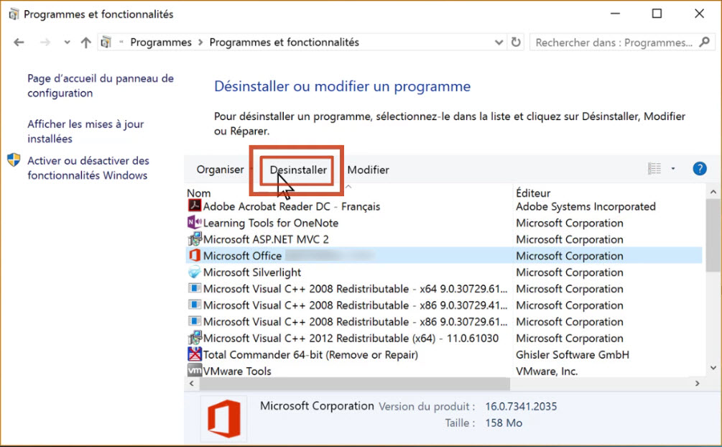Click Programmes in the breadcrumb path
Screen dimensions: 722x447
161,42
